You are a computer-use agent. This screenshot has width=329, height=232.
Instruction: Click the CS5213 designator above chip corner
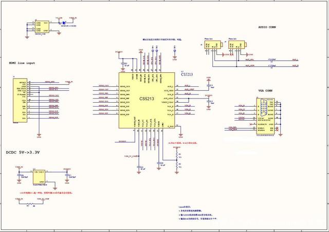point(187,74)
